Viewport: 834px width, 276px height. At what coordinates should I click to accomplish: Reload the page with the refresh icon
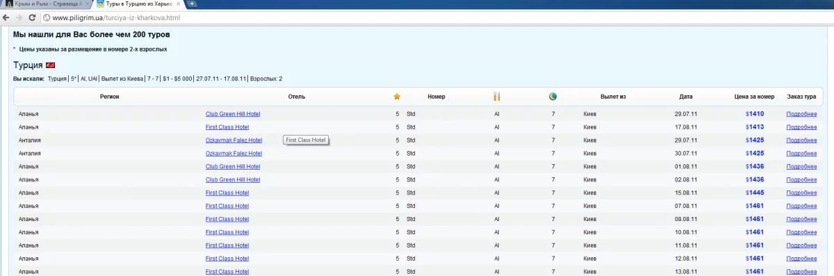[31, 17]
